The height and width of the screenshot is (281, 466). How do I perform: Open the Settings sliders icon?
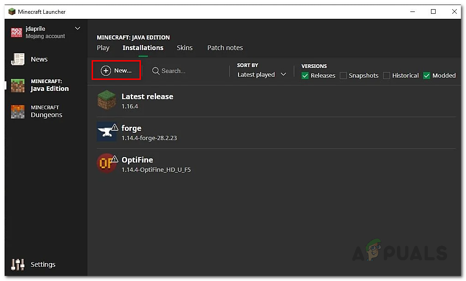[x=17, y=264]
